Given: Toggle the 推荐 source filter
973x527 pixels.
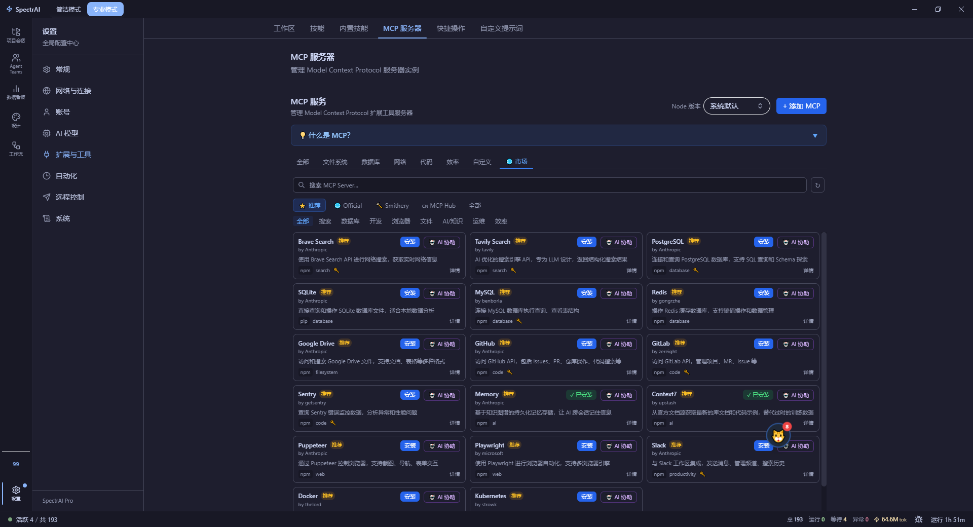Looking at the screenshot, I should 310,205.
